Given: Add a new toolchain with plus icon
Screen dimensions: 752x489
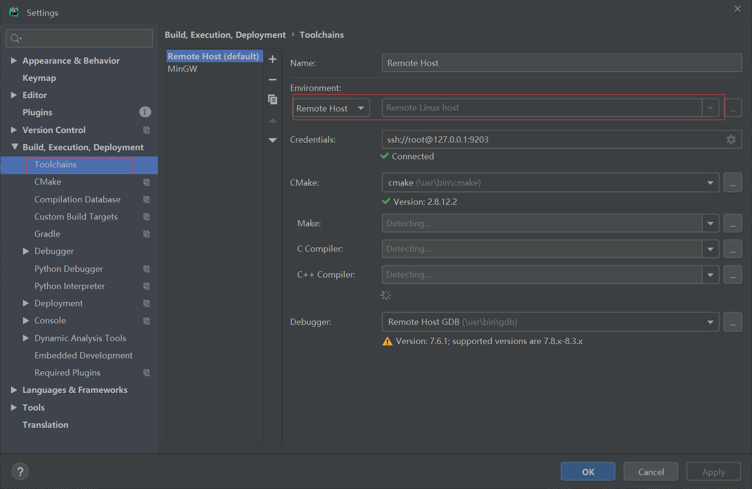Looking at the screenshot, I should tap(272, 59).
